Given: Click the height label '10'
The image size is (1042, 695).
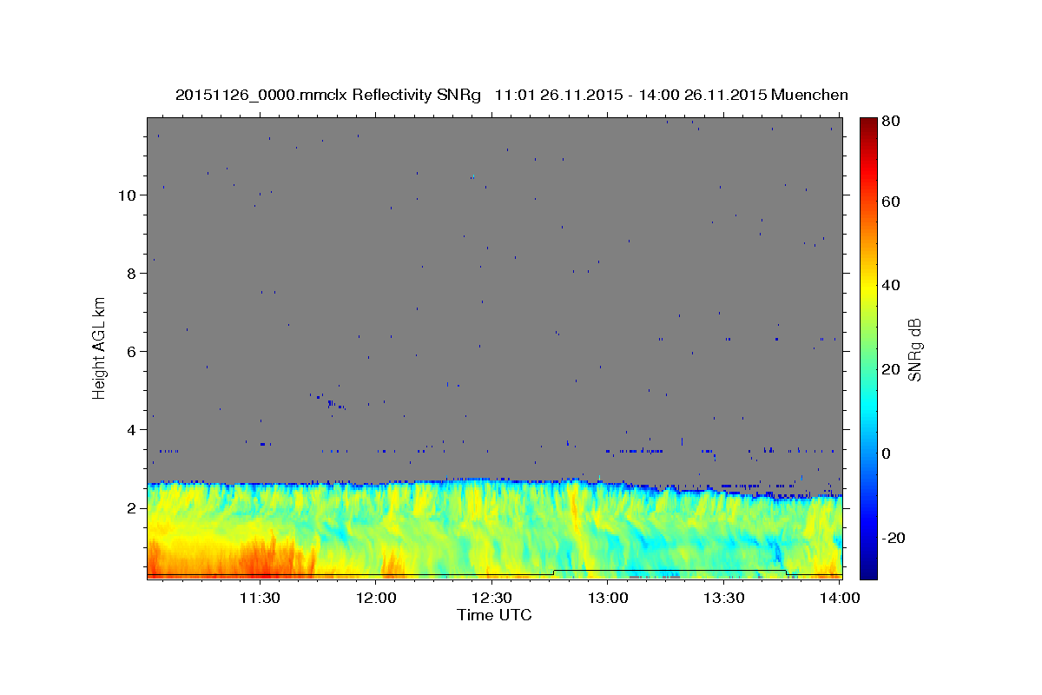Looking at the screenshot, I should (126, 195).
